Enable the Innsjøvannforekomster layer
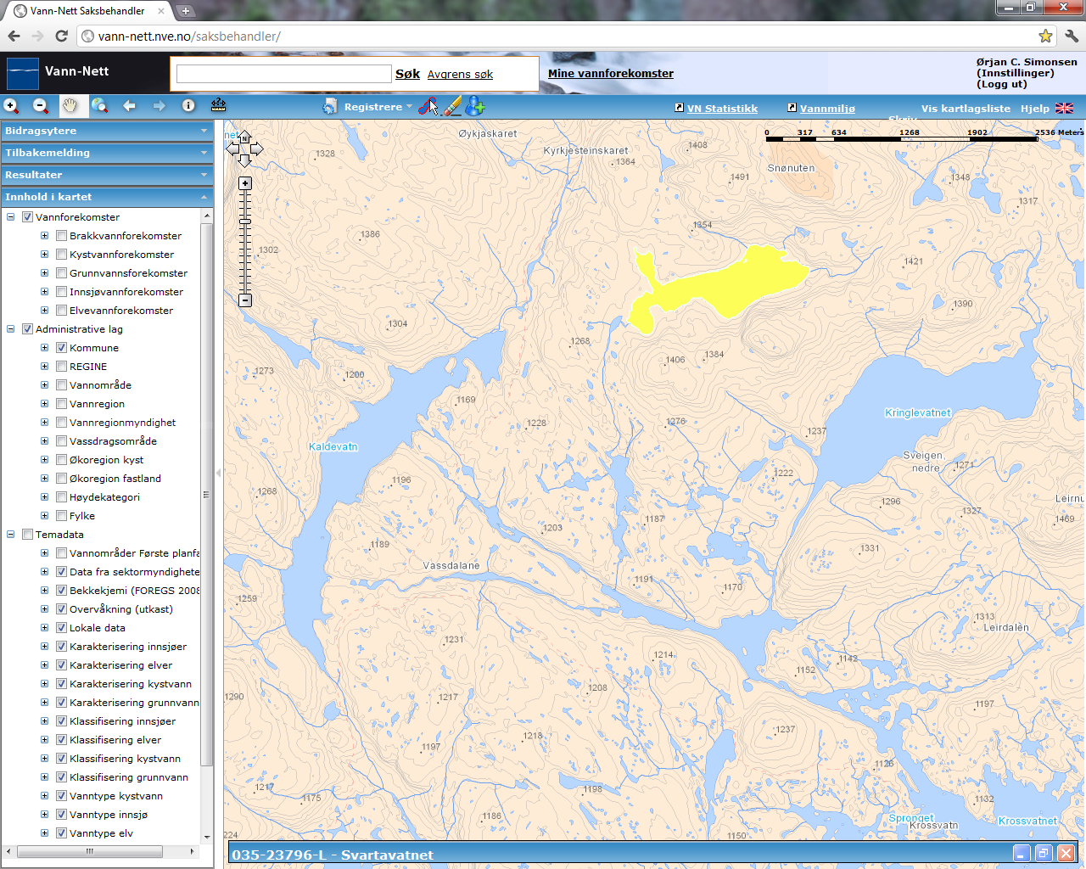The width and height of the screenshot is (1086, 869). tap(61, 292)
